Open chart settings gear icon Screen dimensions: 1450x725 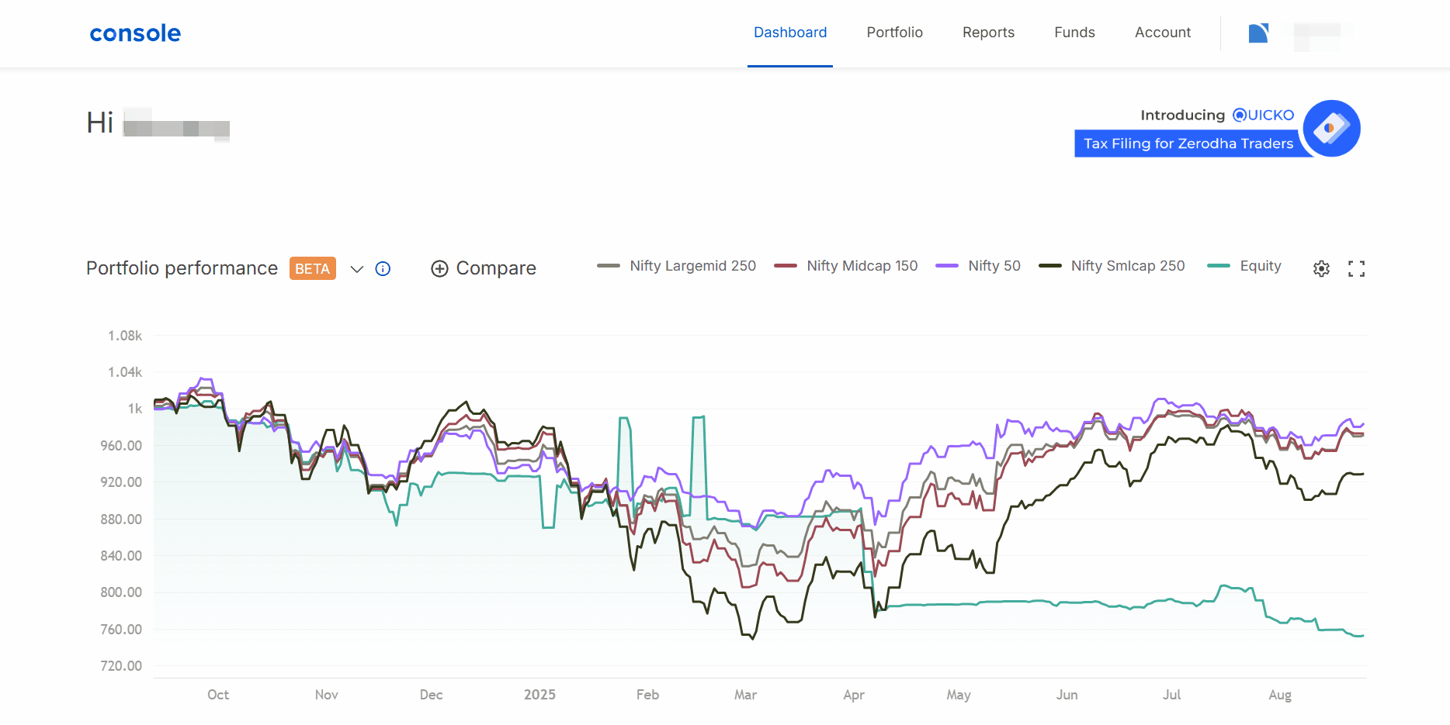click(1321, 268)
